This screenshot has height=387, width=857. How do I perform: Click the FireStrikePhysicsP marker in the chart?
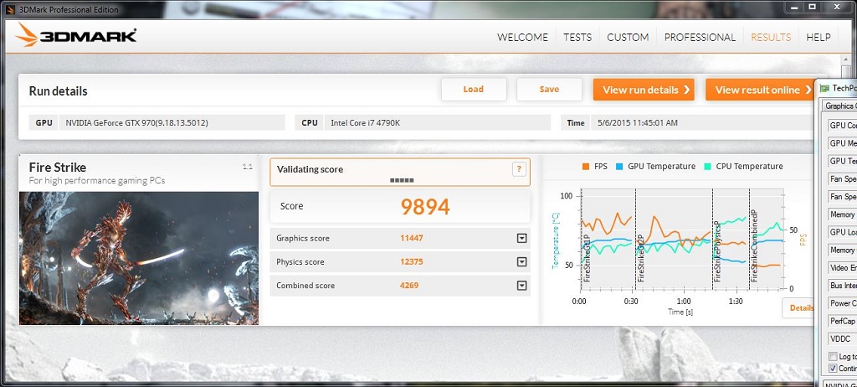[717, 252]
